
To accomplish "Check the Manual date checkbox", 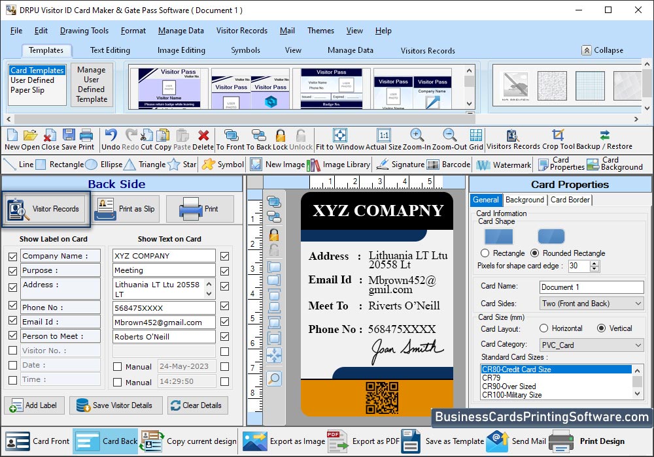I will coord(118,367).
